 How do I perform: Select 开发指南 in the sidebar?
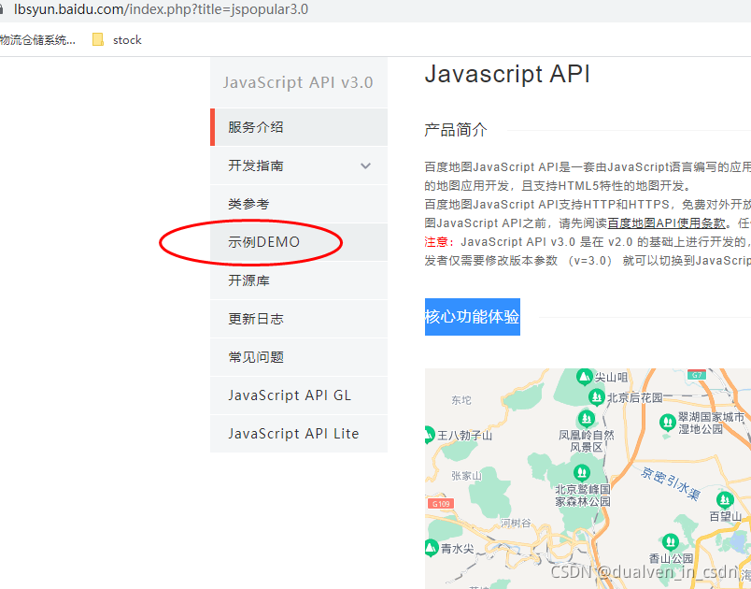click(299, 165)
